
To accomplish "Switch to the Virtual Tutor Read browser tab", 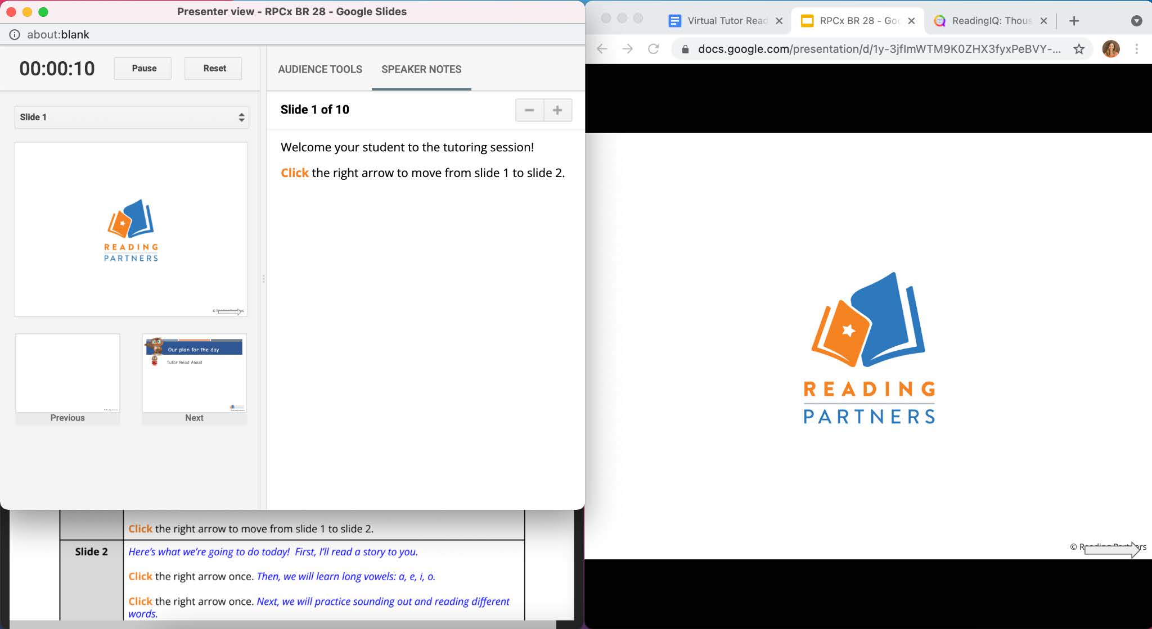I will coord(727,21).
